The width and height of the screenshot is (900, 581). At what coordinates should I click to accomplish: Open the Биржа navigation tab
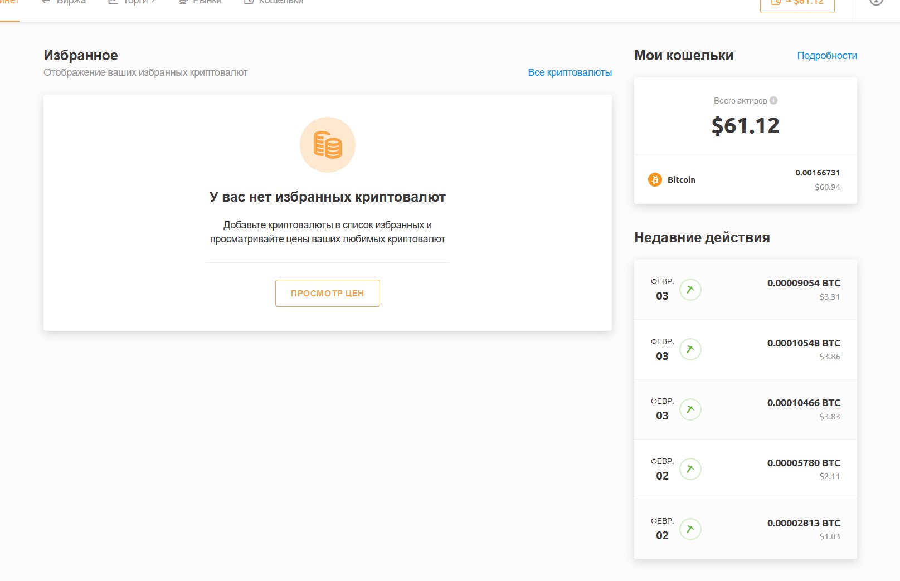65,2
